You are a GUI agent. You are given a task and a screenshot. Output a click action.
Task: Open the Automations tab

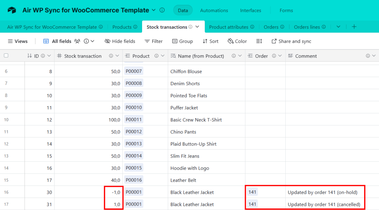[x=214, y=10]
